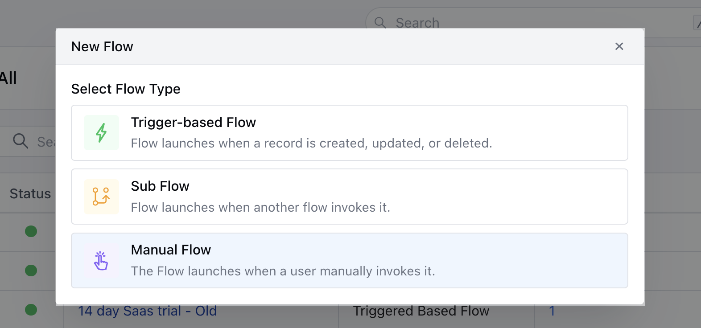
Task: Close the New Flow dialog
Action: pyautogui.click(x=619, y=46)
